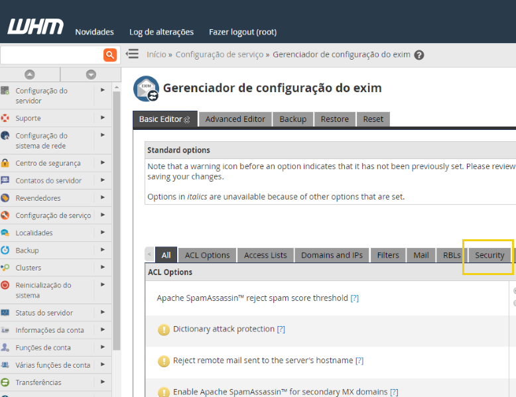516x397 pixels.
Task: Select the ACL Options filter tab
Action: pyautogui.click(x=208, y=255)
